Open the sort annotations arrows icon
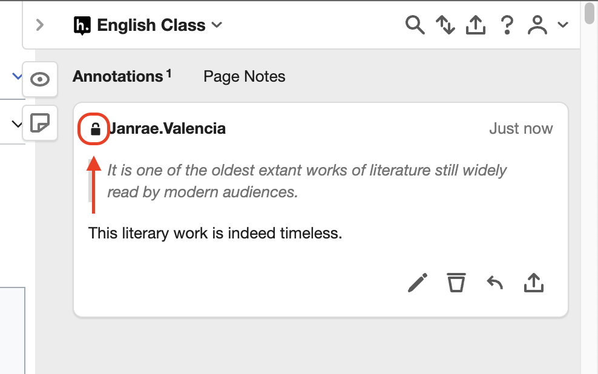Screen dimensions: 598x374 tap(445, 25)
